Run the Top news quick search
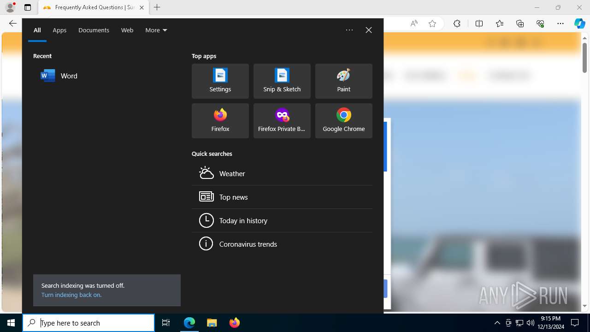Image resolution: width=590 pixels, height=332 pixels. coord(282,197)
